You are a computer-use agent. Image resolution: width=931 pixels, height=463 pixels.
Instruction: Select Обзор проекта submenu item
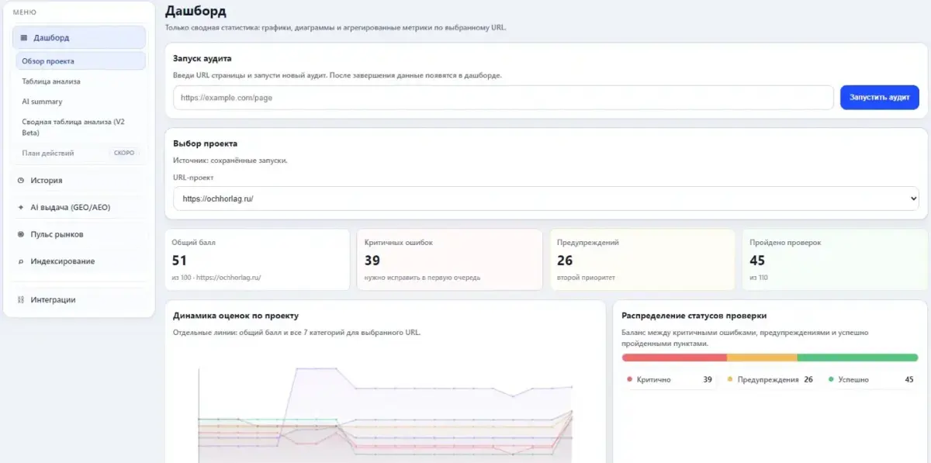coord(81,60)
